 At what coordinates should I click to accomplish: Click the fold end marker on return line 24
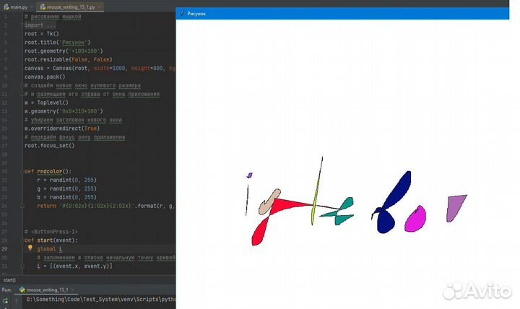click(22, 206)
